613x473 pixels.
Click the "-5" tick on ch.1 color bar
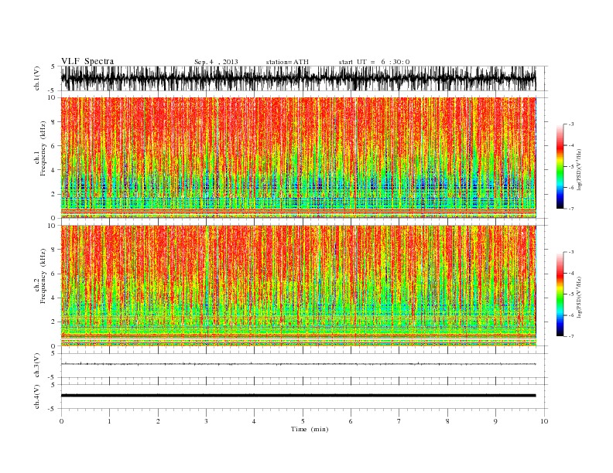pos(570,167)
